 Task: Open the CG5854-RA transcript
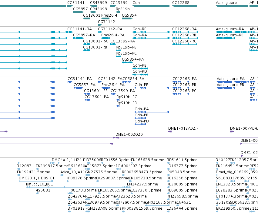(127, 62)
